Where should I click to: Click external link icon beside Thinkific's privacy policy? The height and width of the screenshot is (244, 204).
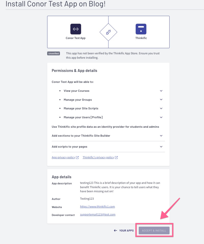pos(116,158)
